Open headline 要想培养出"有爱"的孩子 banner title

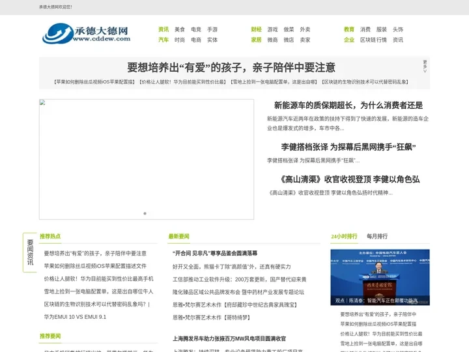pos(231,67)
